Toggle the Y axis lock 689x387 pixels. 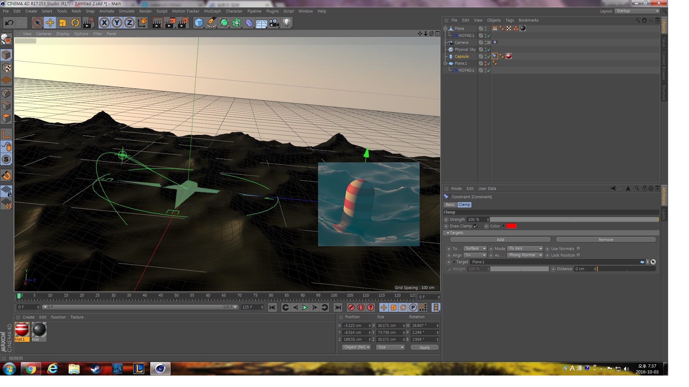(x=117, y=23)
